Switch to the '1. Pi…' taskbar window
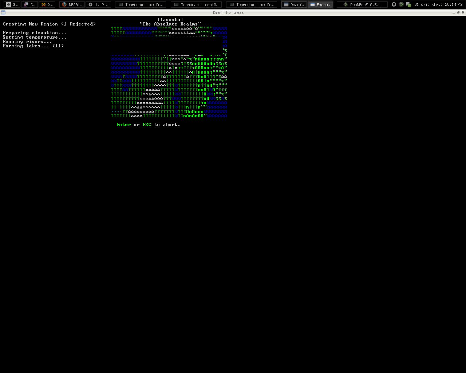466x373 pixels. pyautogui.click(x=98, y=5)
